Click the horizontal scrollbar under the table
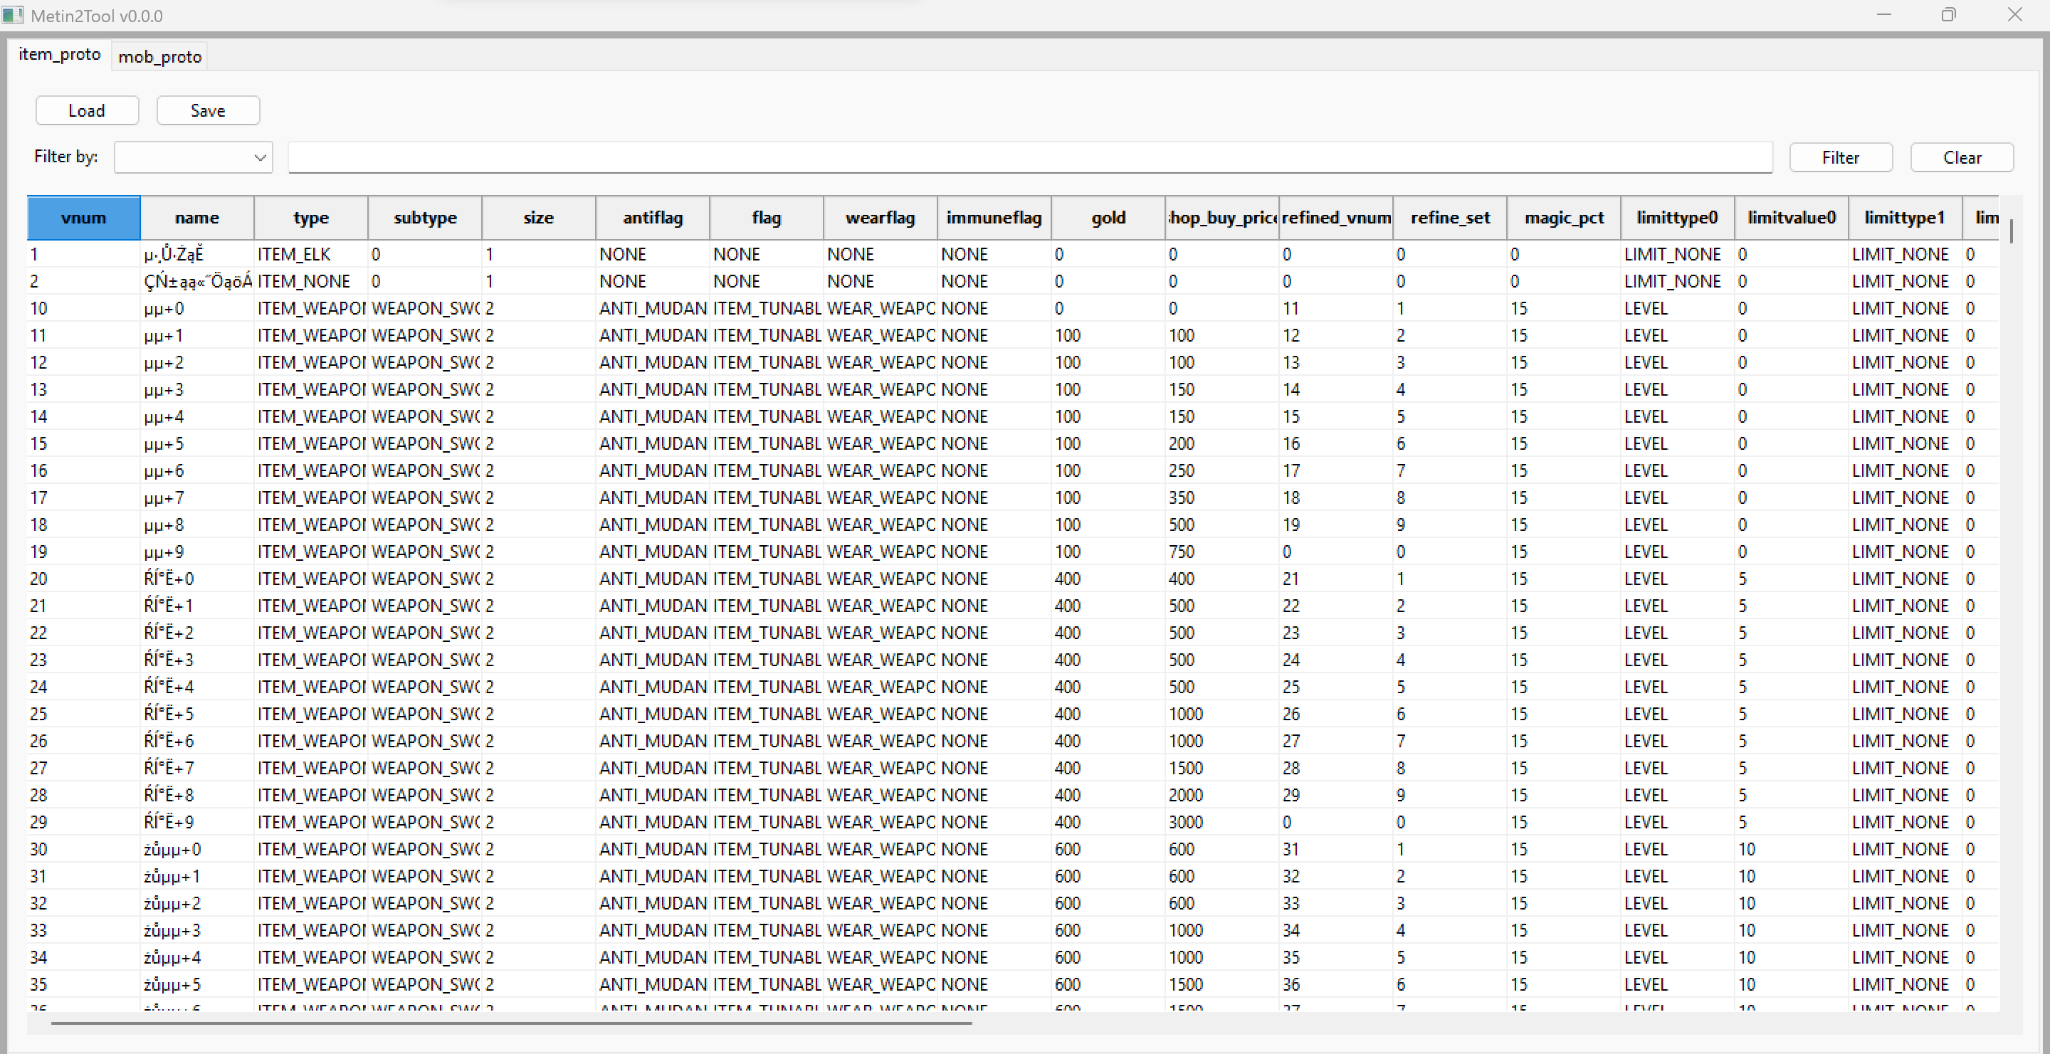 [511, 1023]
